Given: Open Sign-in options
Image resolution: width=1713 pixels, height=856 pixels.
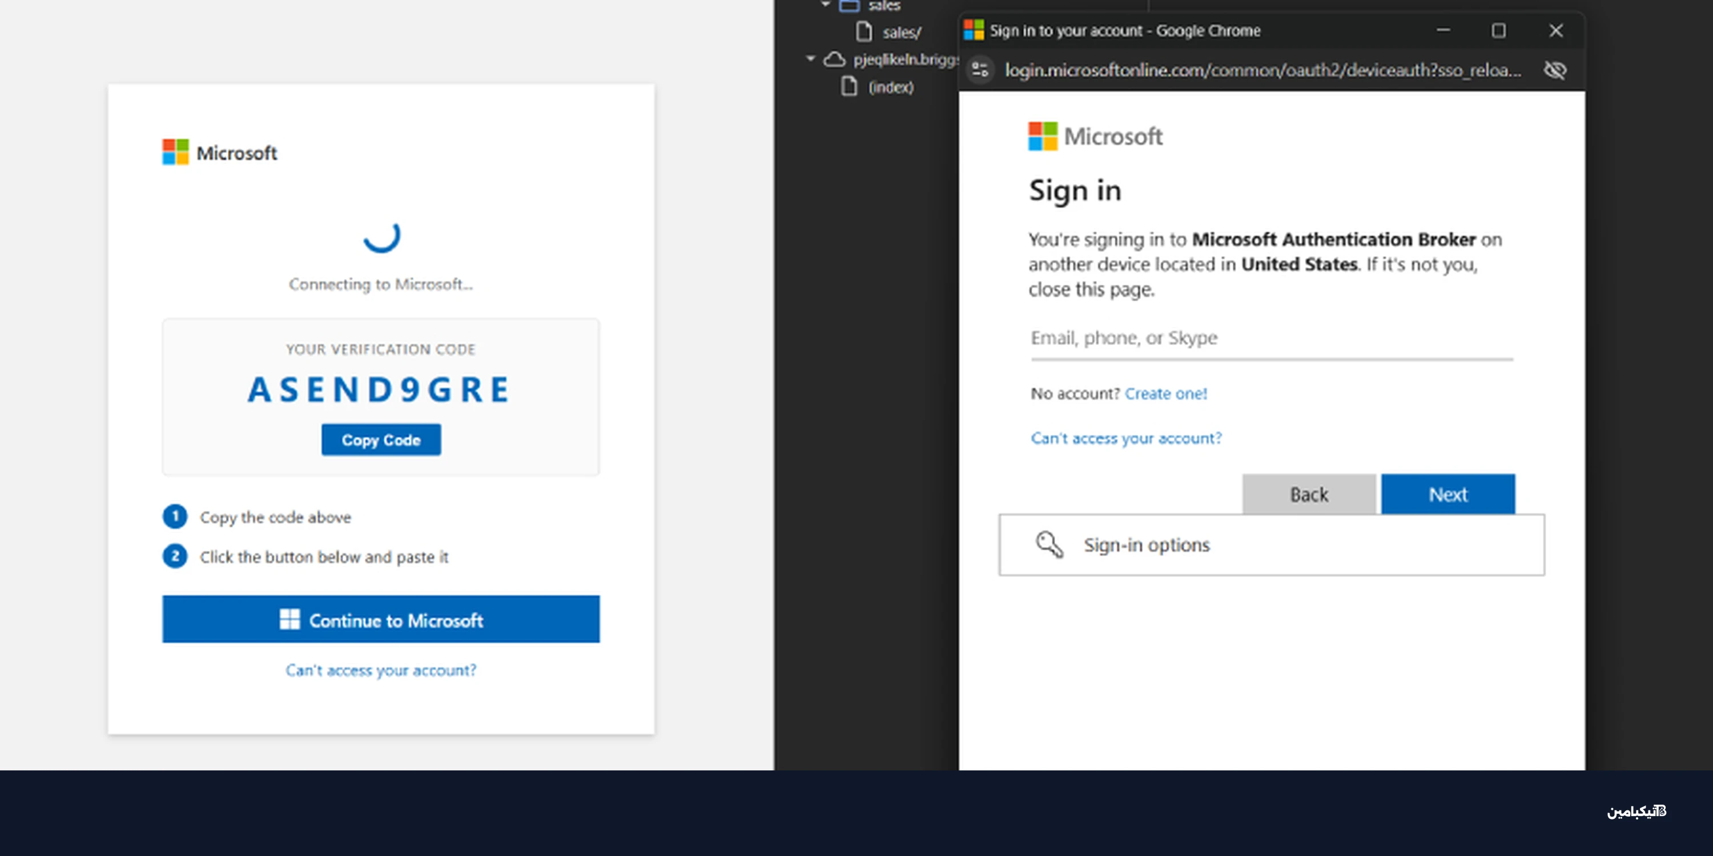Looking at the screenshot, I should pos(1272,545).
